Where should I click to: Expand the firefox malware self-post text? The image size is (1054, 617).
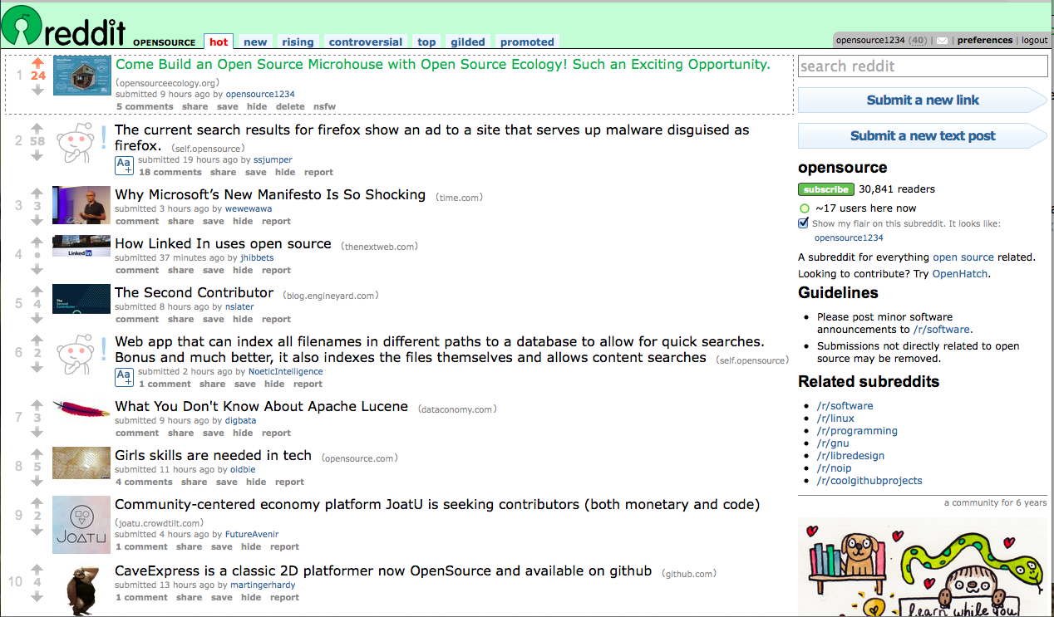pyautogui.click(x=124, y=165)
